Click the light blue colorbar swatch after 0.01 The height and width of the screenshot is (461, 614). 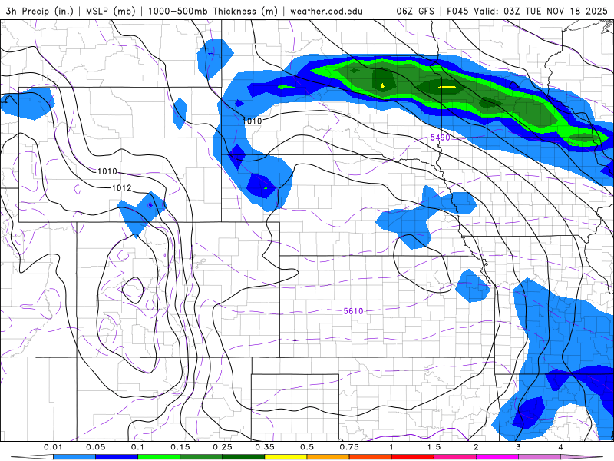74,457
